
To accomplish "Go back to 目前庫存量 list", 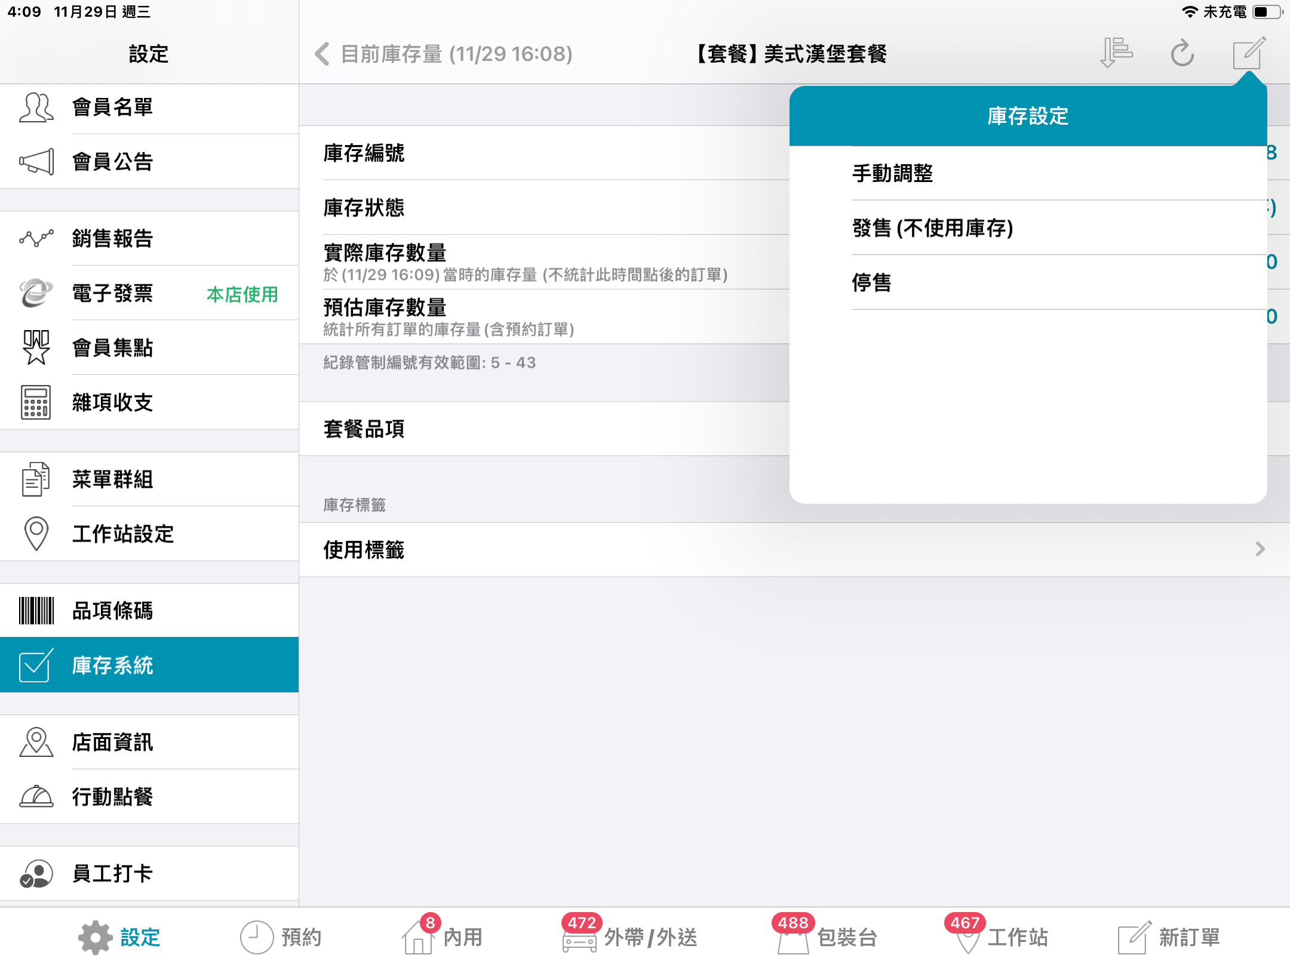I will 443,54.
